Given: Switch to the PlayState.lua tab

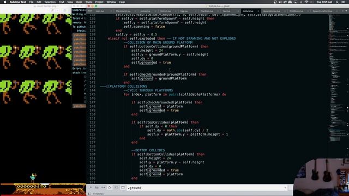Looking at the screenshot, I should (207, 11).
